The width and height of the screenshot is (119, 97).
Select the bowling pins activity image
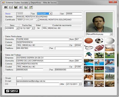pos(89,69)
